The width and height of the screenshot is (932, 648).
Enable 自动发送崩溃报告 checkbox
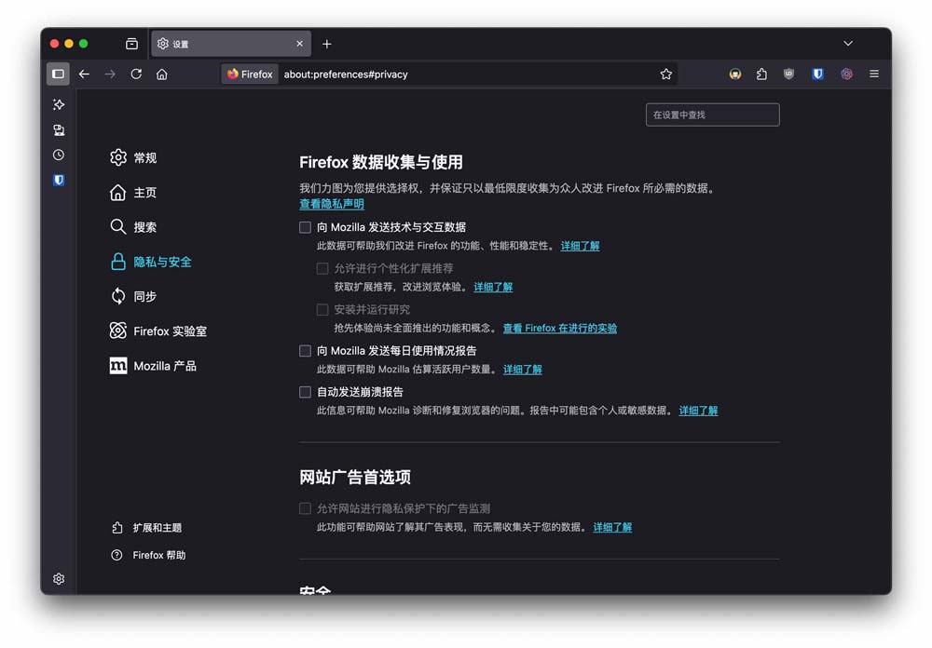coord(305,392)
